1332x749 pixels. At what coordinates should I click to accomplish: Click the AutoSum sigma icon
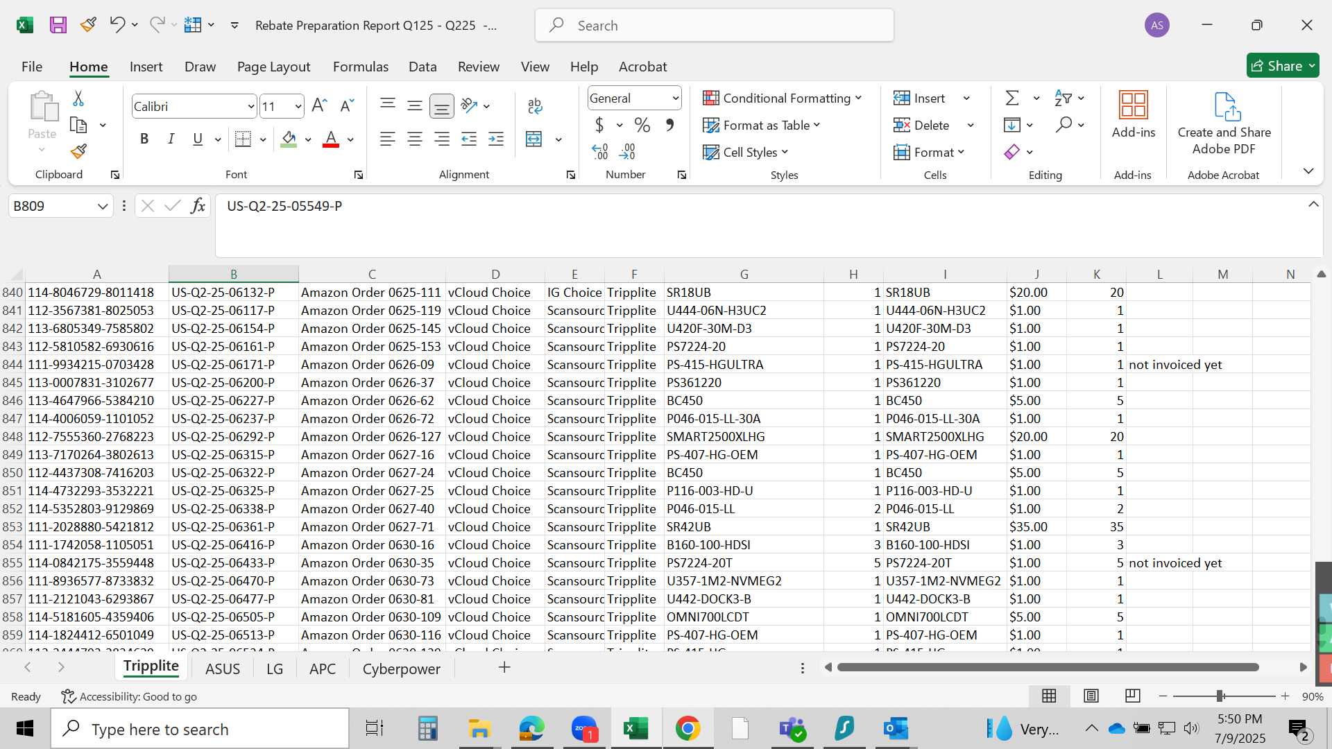pyautogui.click(x=1013, y=98)
